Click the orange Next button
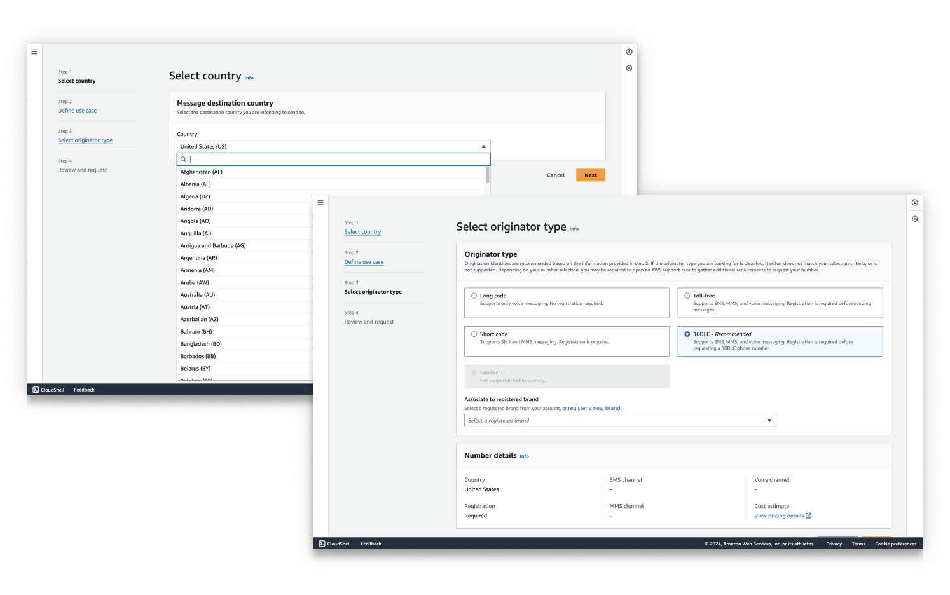Image resolution: width=950 pixels, height=595 pixels. [590, 175]
